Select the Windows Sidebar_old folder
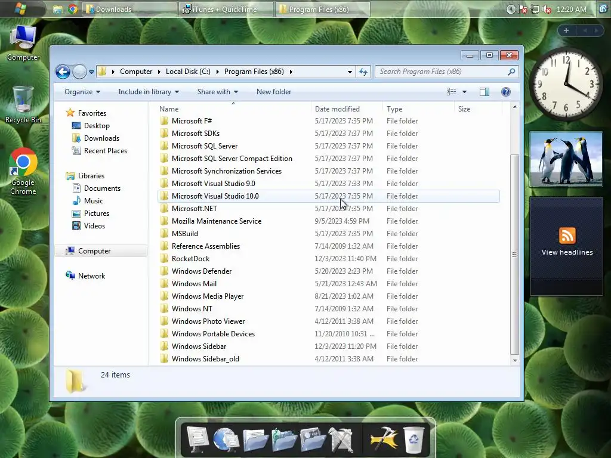611x458 pixels. (x=205, y=358)
